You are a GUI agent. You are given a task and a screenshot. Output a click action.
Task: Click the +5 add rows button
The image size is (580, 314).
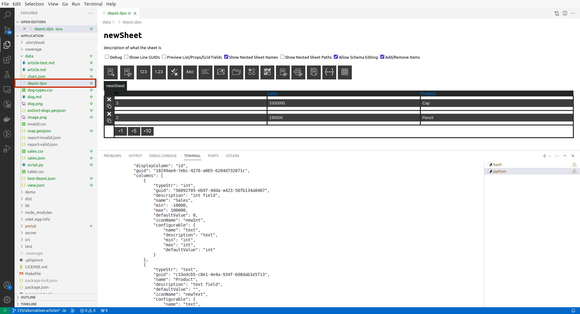pos(134,131)
